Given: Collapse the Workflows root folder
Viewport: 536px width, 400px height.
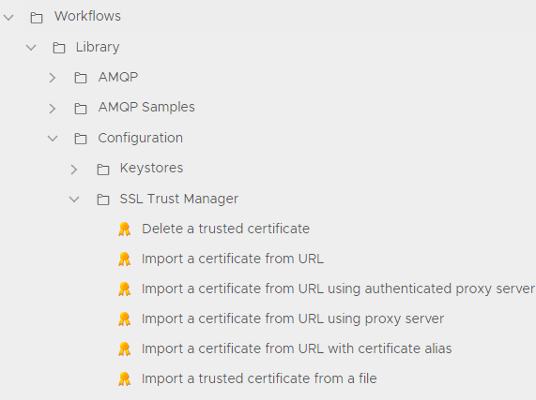Looking at the screenshot, I should pyautogui.click(x=8, y=17).
